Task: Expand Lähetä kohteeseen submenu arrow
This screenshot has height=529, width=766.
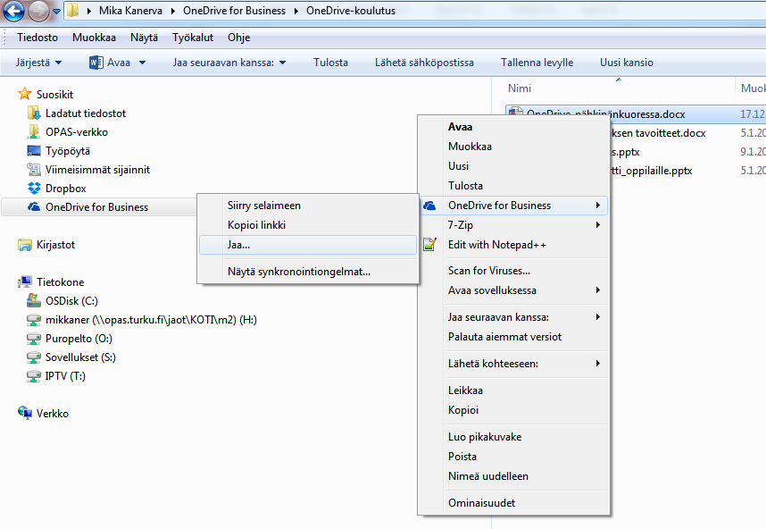Action: pos(598,364)
